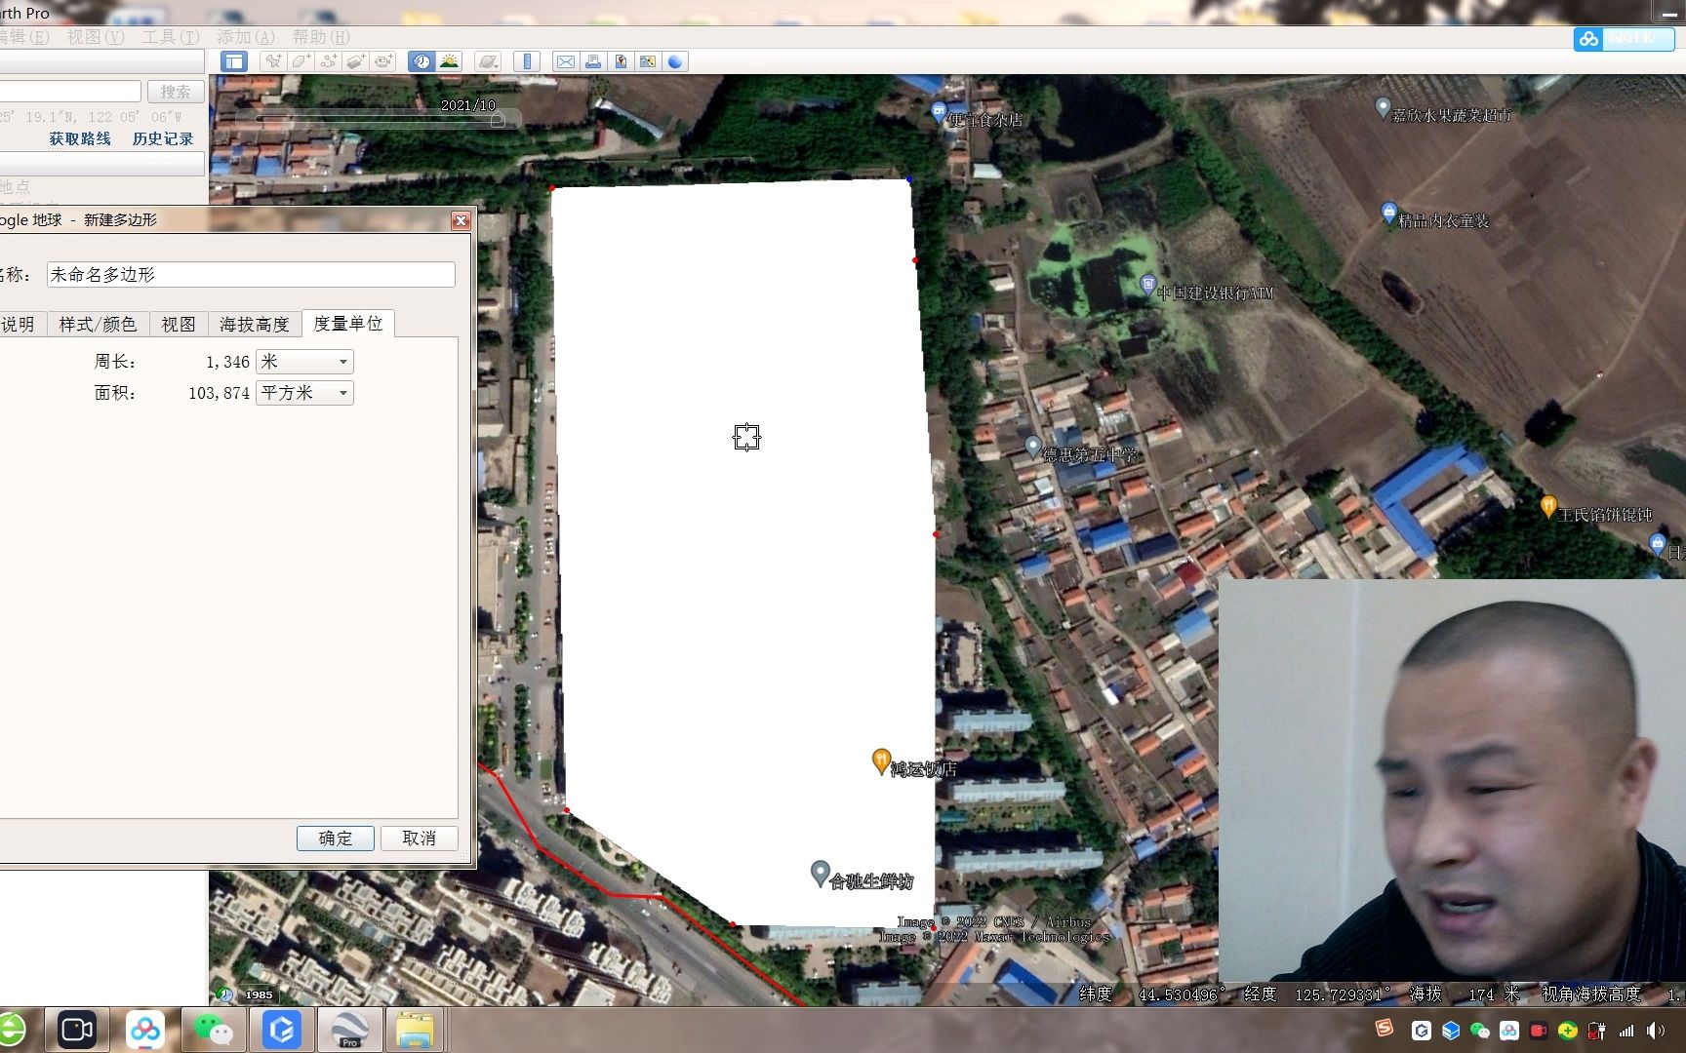Screen dimensions: 1686x1053
Task: Open the 360 browser taskbar icon
Action: point(11,1031)
